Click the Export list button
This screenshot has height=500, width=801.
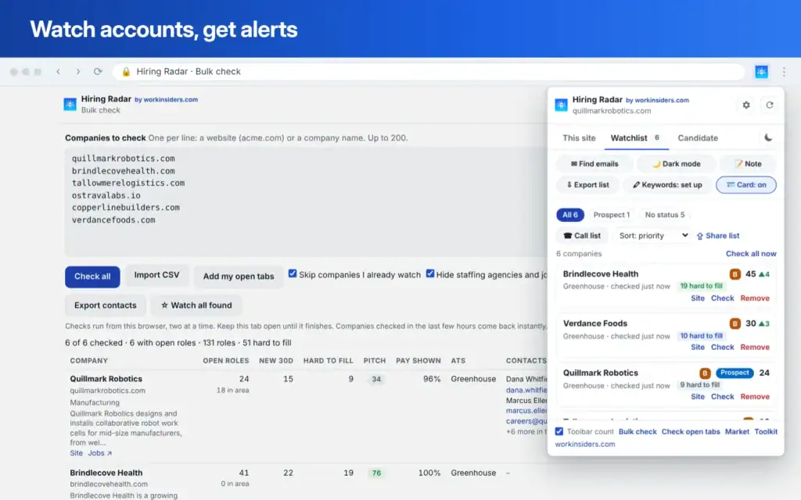coord(587,184)
